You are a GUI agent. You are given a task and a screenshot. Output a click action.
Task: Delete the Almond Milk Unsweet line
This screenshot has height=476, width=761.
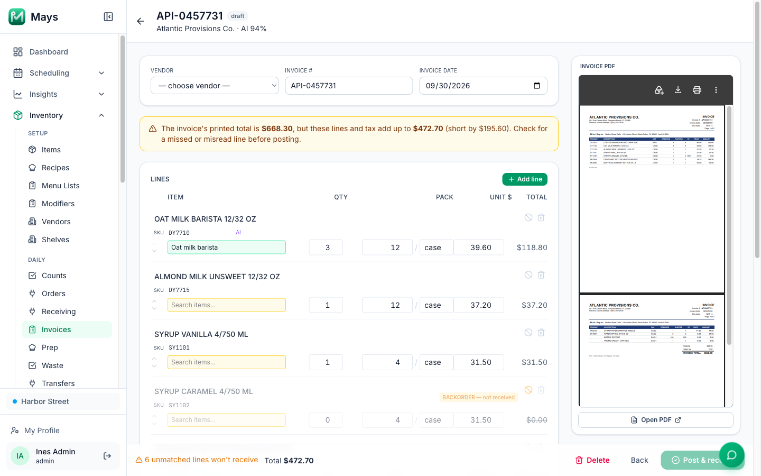(x=541, y=275)
